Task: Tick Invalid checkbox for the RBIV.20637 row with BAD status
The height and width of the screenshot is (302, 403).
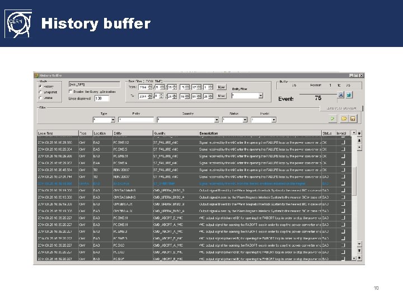Action: coord(343,177)
